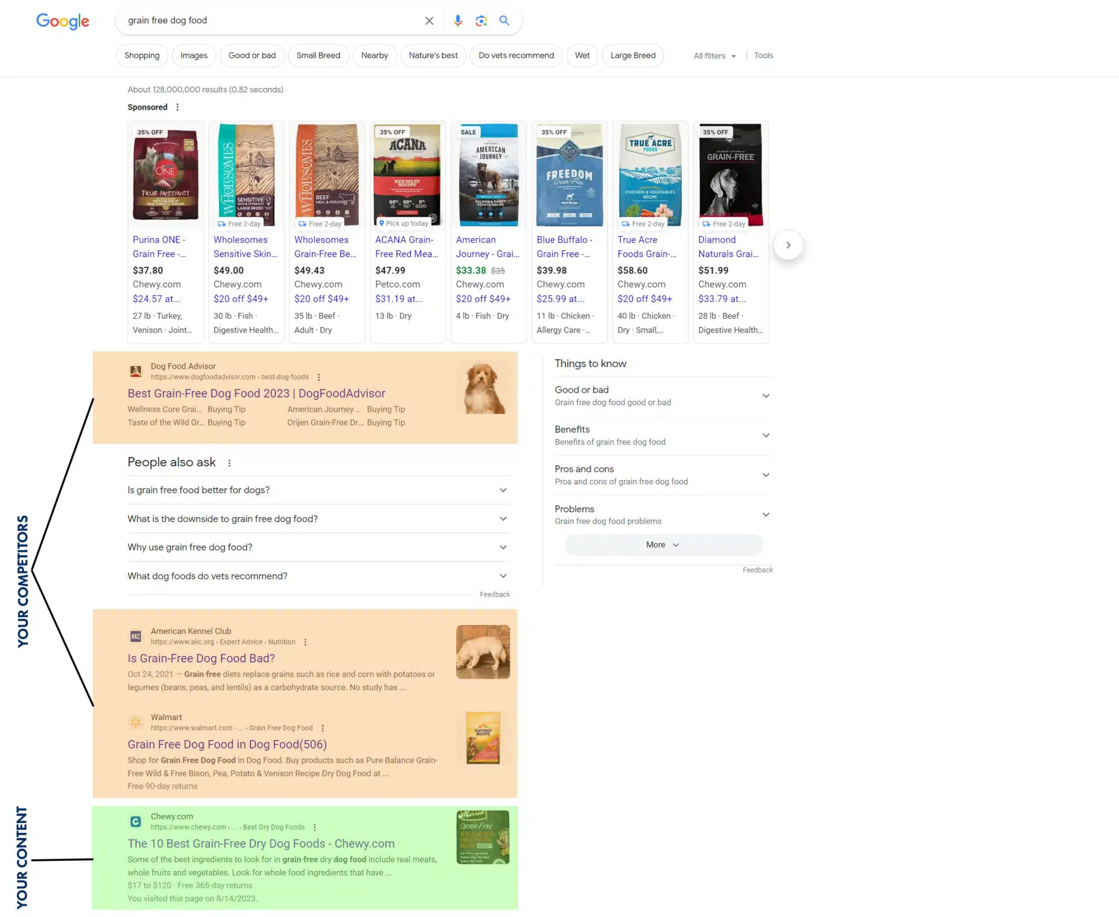Select the 'Shopping' filter tab
The width and height of the screenshot is (1119, 917).
(142, 56)
